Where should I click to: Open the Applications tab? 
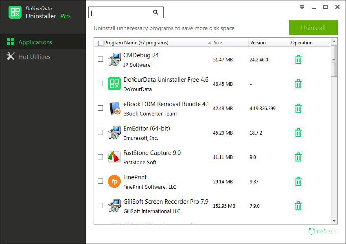(x=43, y=41)
